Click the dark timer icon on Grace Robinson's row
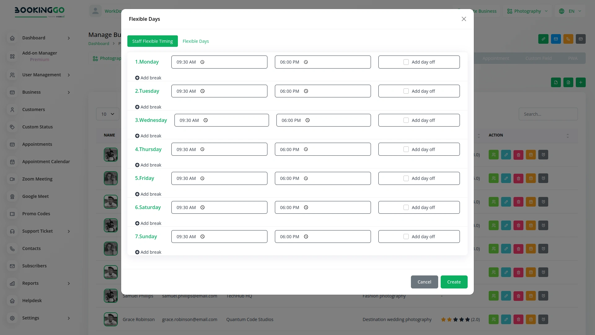Viewport: 595px width, 335px height. click(x=543, y=319)
